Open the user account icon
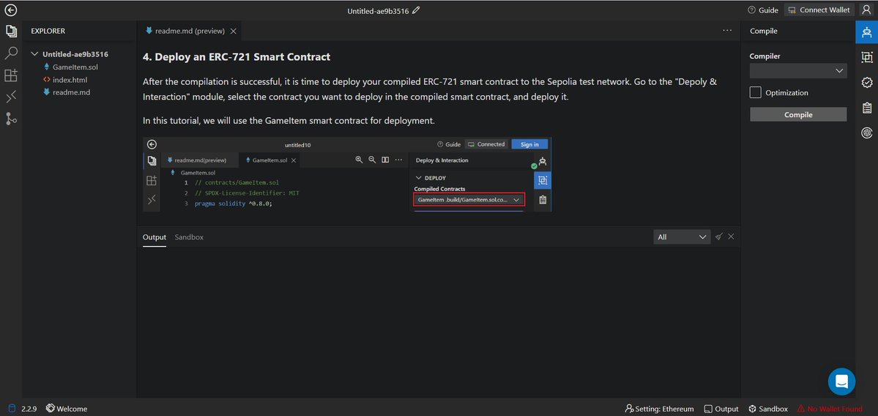The image size is (878, 416). tap(866, 10)
